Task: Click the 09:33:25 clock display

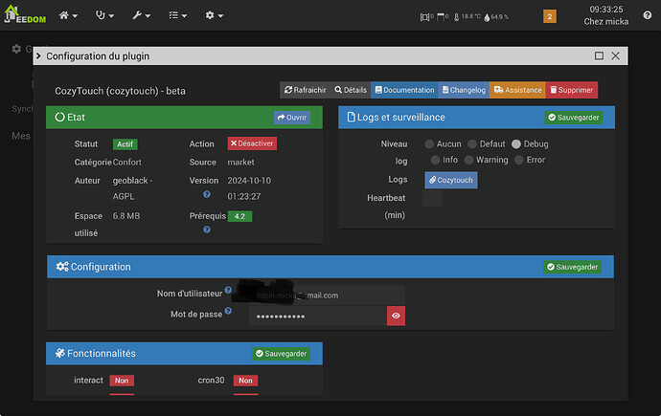Action: click(606, 10)
